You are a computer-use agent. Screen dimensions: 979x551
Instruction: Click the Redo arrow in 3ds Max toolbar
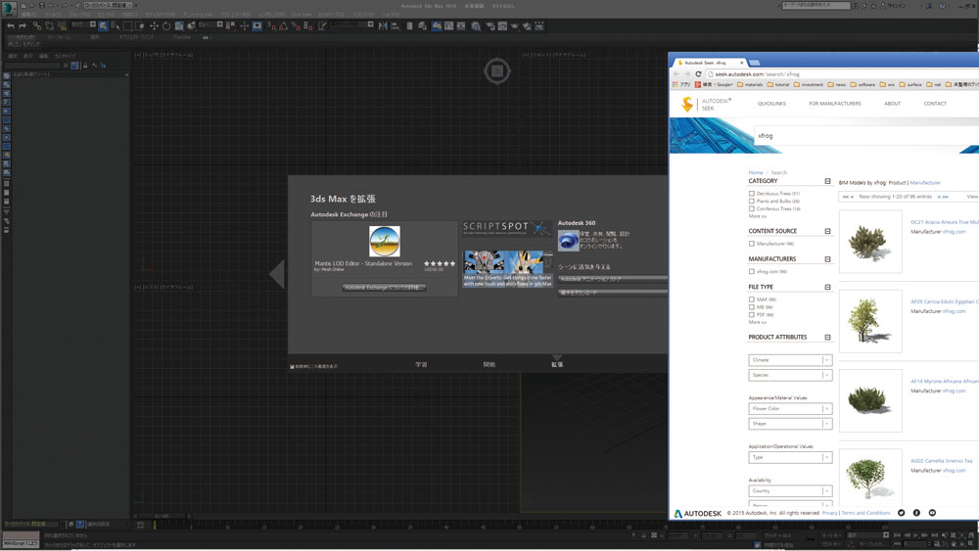(x=23, y=26)
